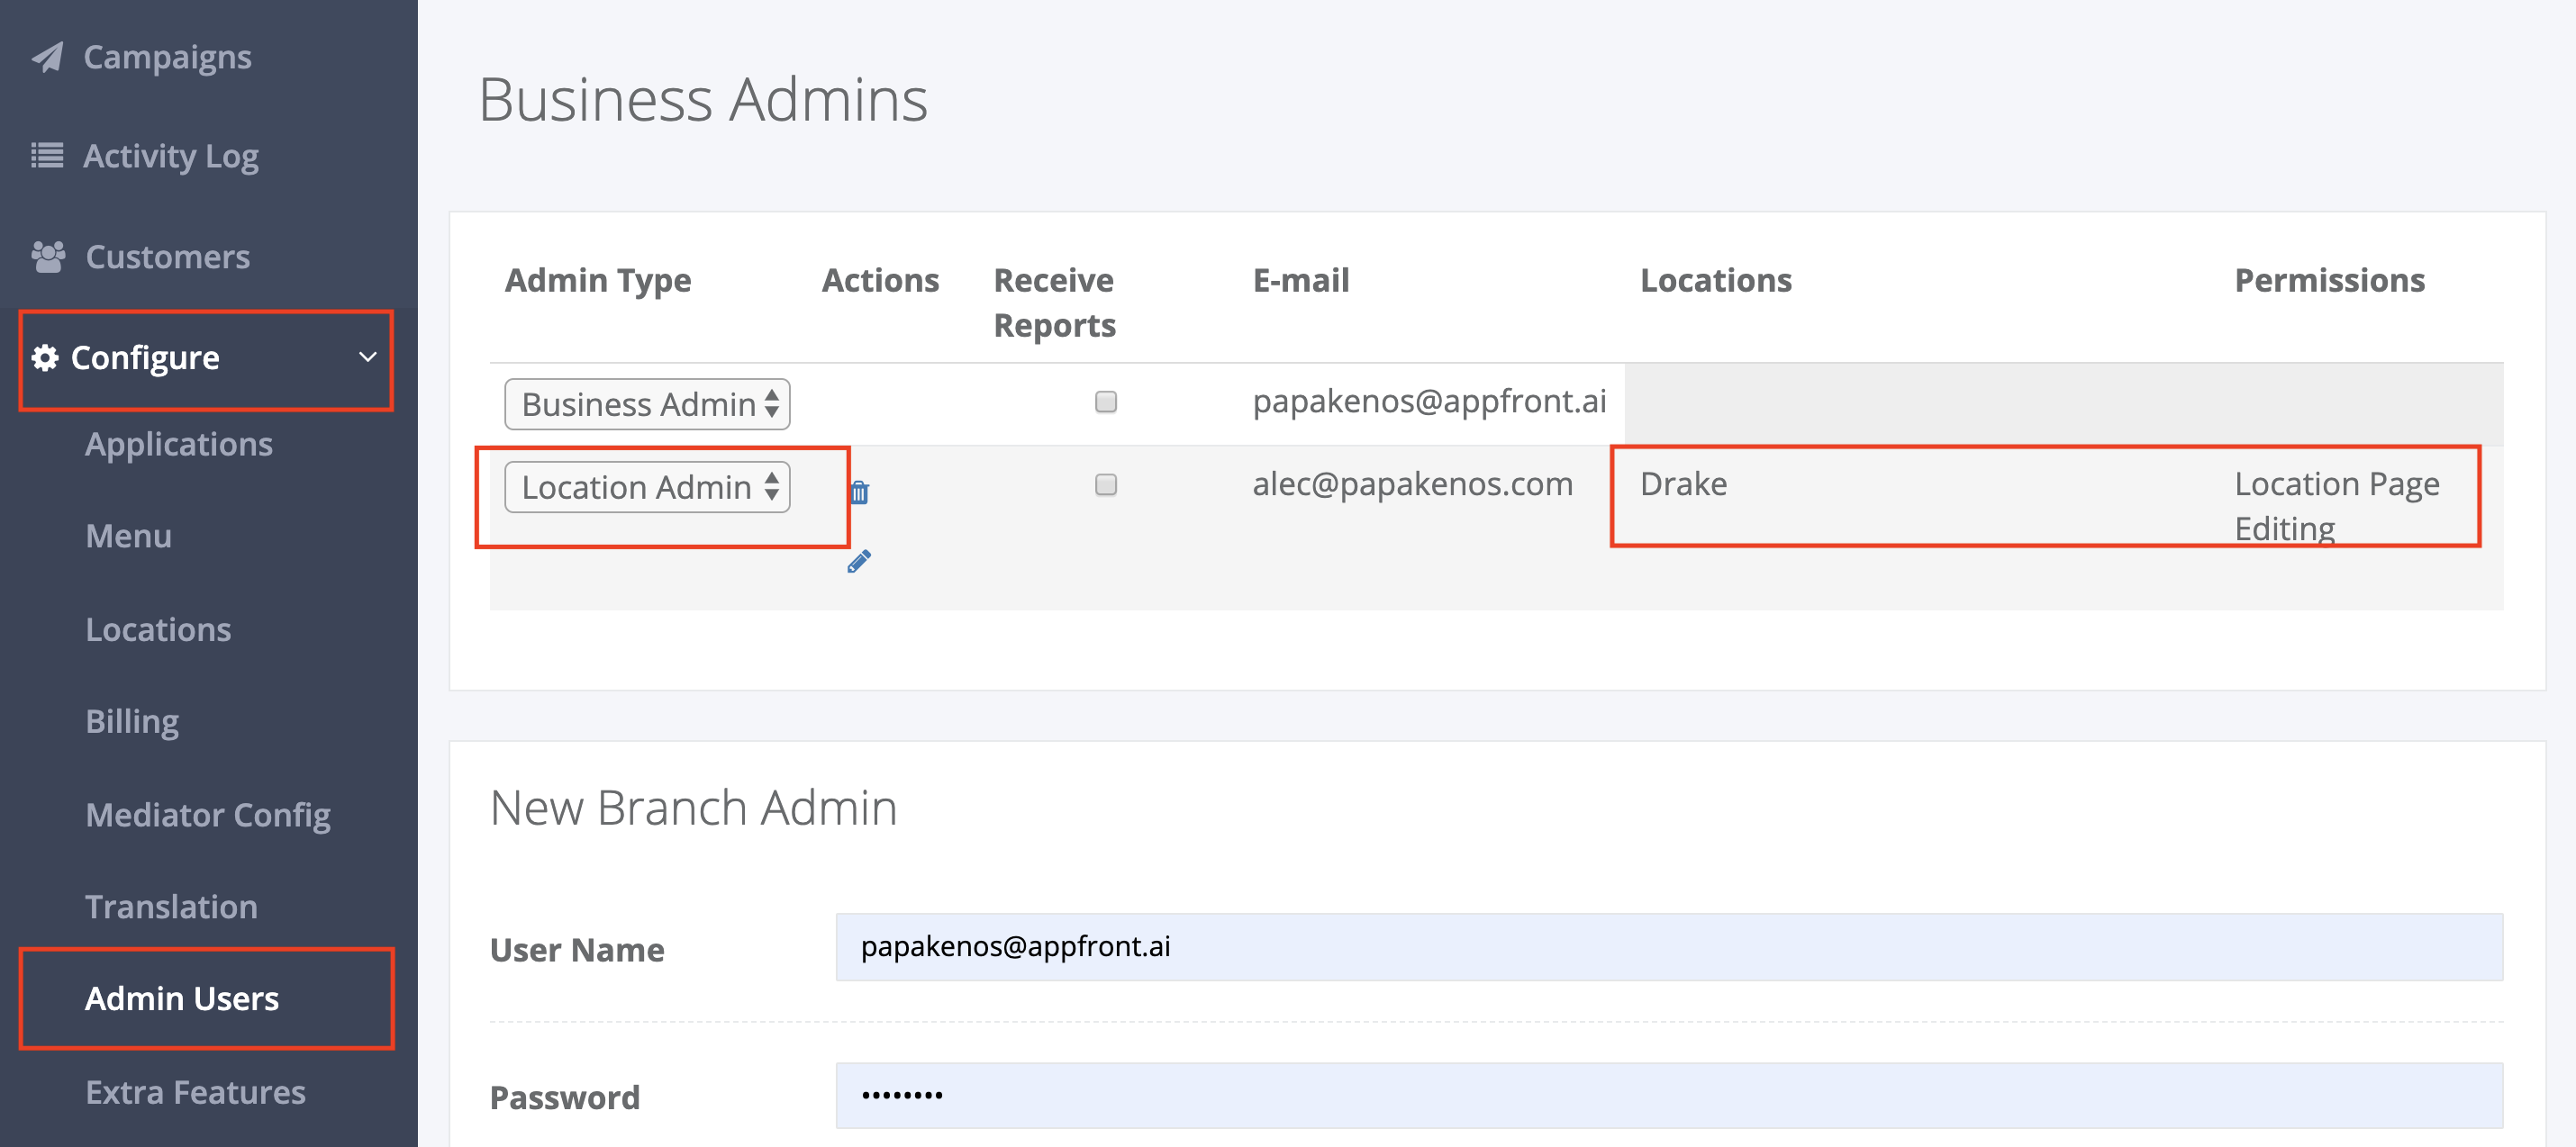Toggle Receive Reports for papakenos@appfront.ai

1105,402
